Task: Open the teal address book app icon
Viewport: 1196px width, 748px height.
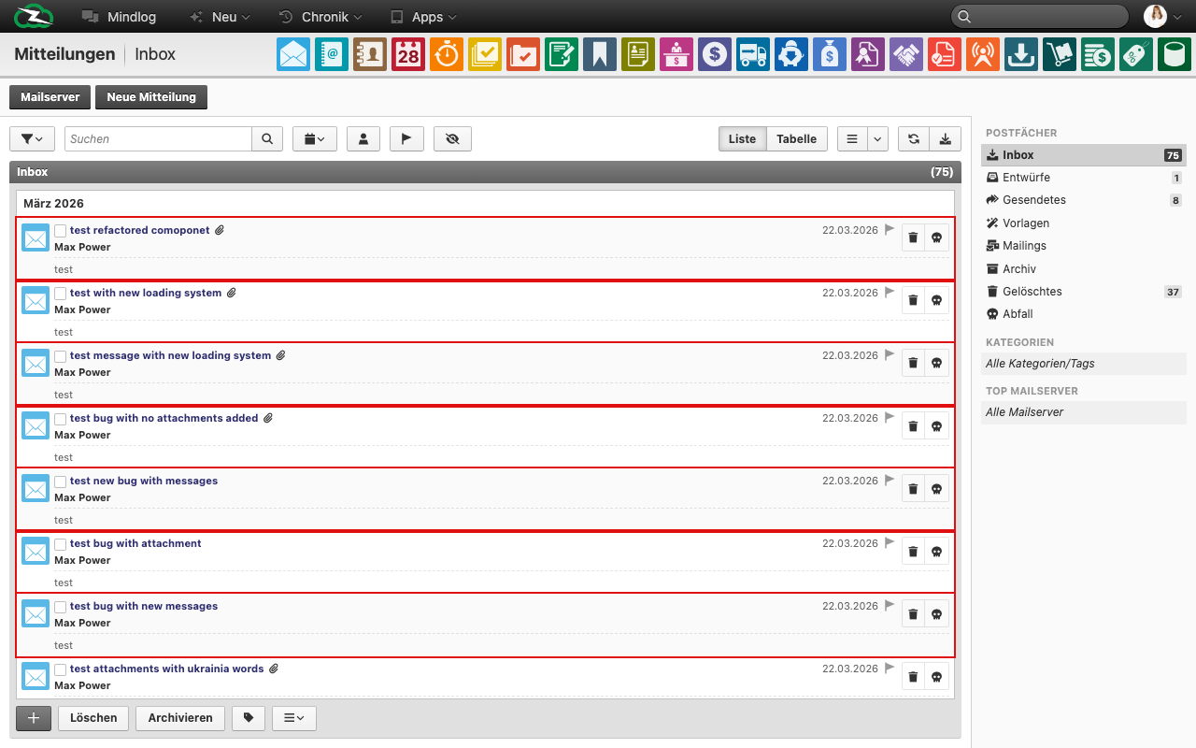Action: point(332,54)
